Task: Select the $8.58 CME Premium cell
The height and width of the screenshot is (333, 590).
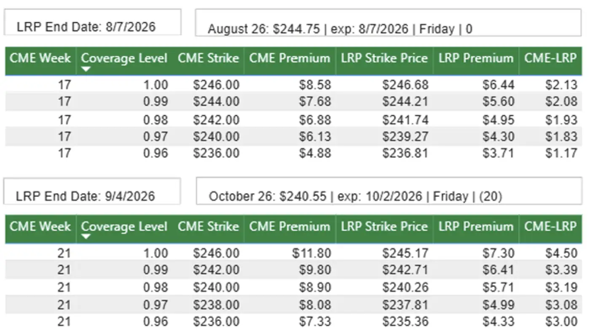Action: coord(315,85)
